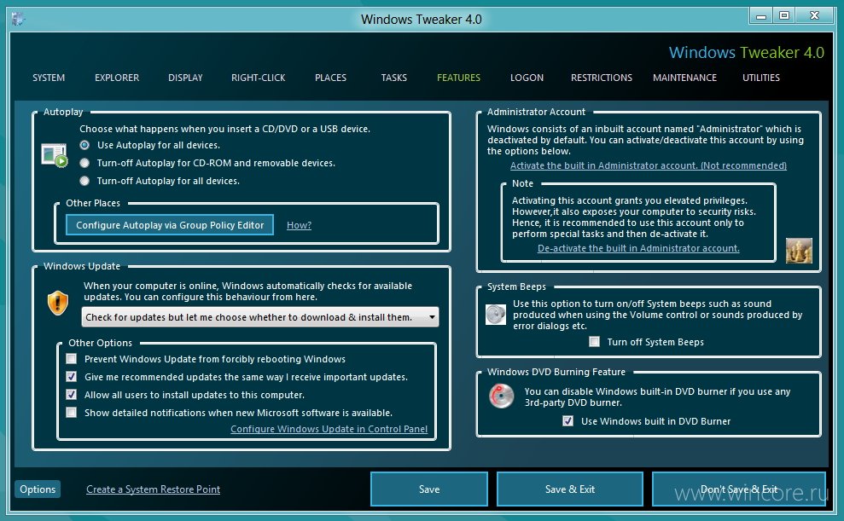Switch to the MAINTENANCE tab

(684, 78)
